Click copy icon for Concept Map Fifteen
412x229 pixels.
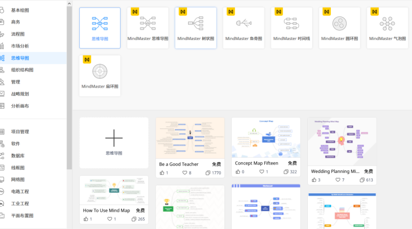click(x=286, y=172)
